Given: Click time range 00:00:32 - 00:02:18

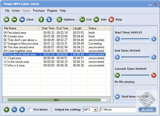Looking at the screenshot, I should coord(55,33).
